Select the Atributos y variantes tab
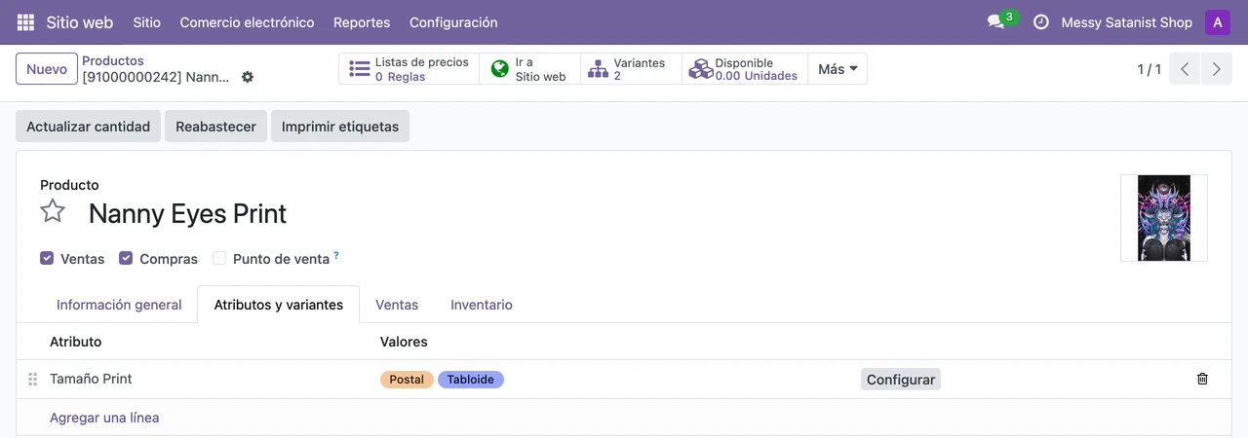This screenshot has height=438, width=1248. [278, 305]
